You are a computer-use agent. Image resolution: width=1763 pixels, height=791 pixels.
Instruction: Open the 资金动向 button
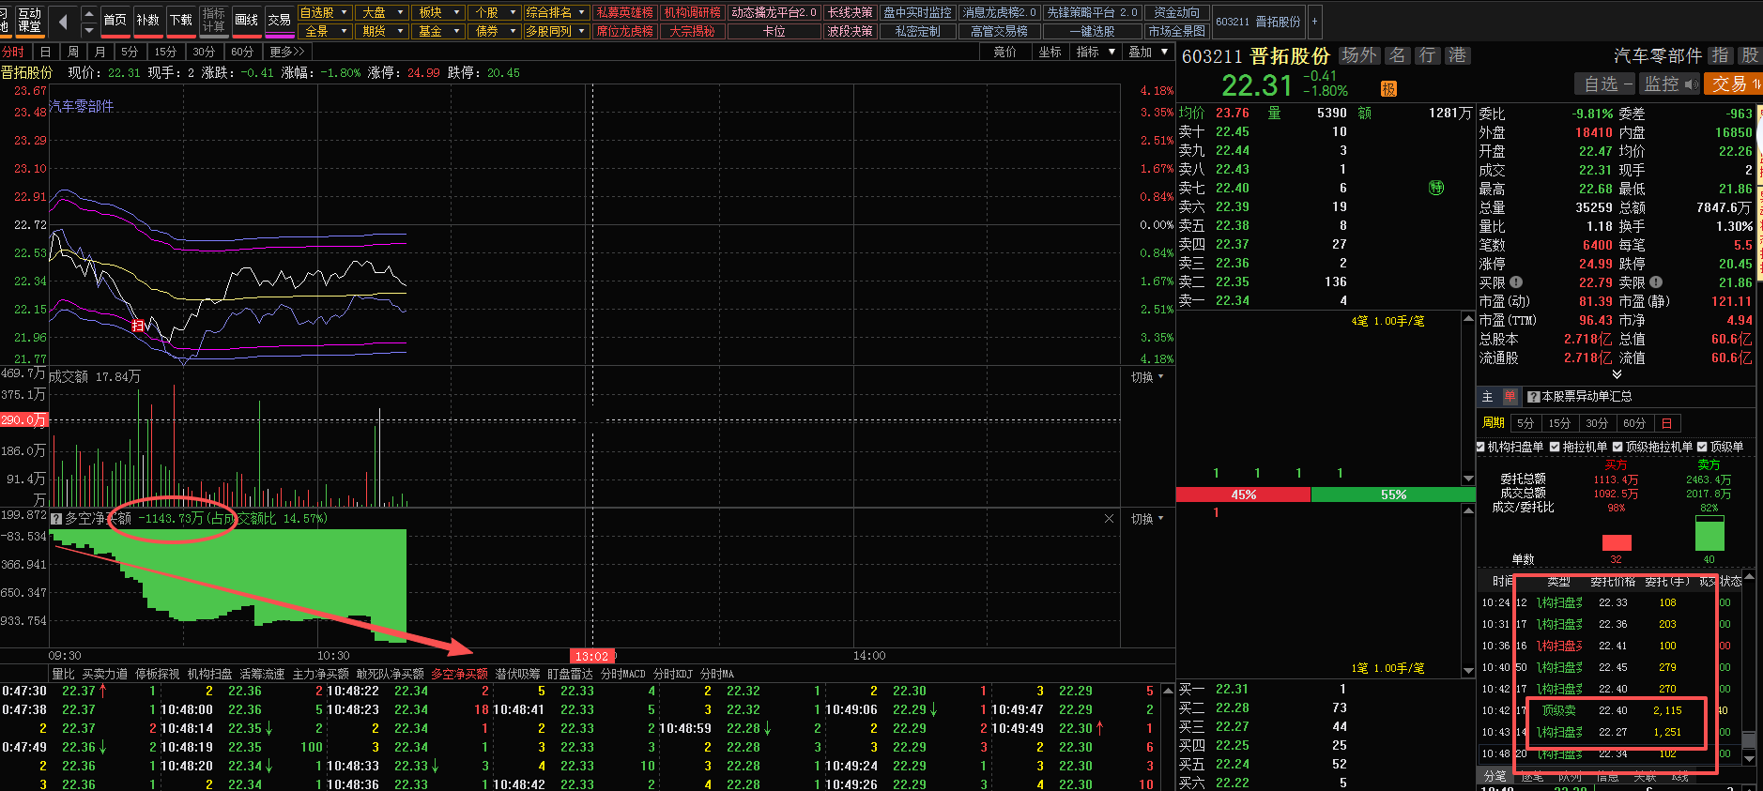pyautogui.click(x=1176, y=12)
